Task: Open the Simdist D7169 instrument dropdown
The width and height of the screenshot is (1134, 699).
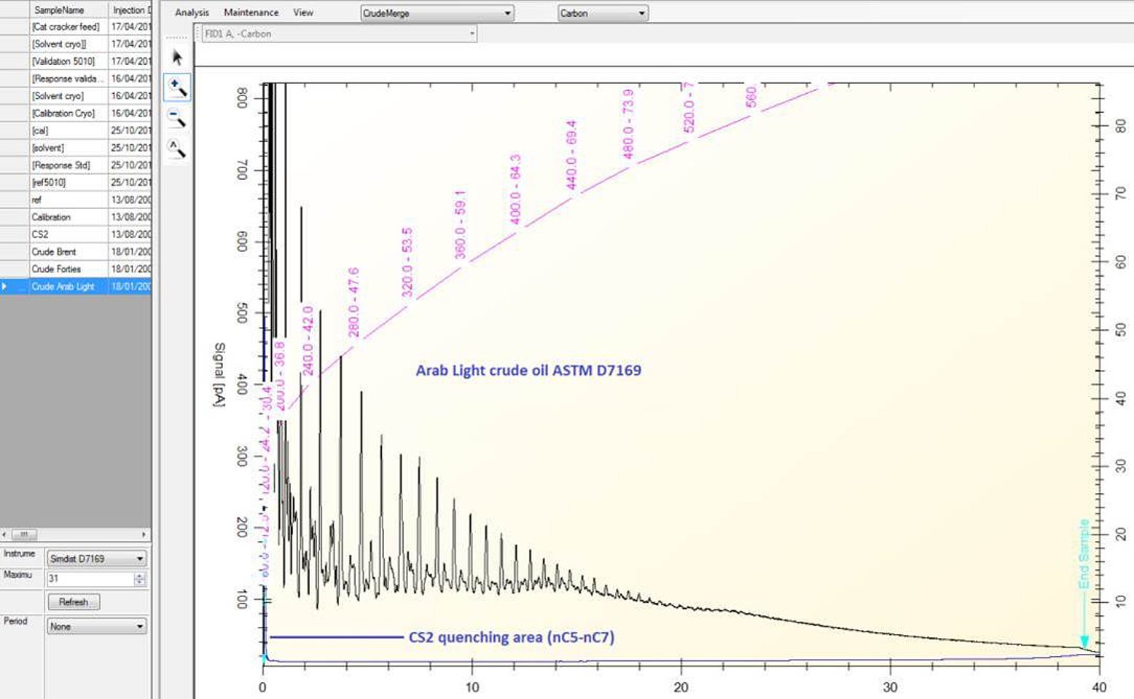Action: [x=96, y=558]
